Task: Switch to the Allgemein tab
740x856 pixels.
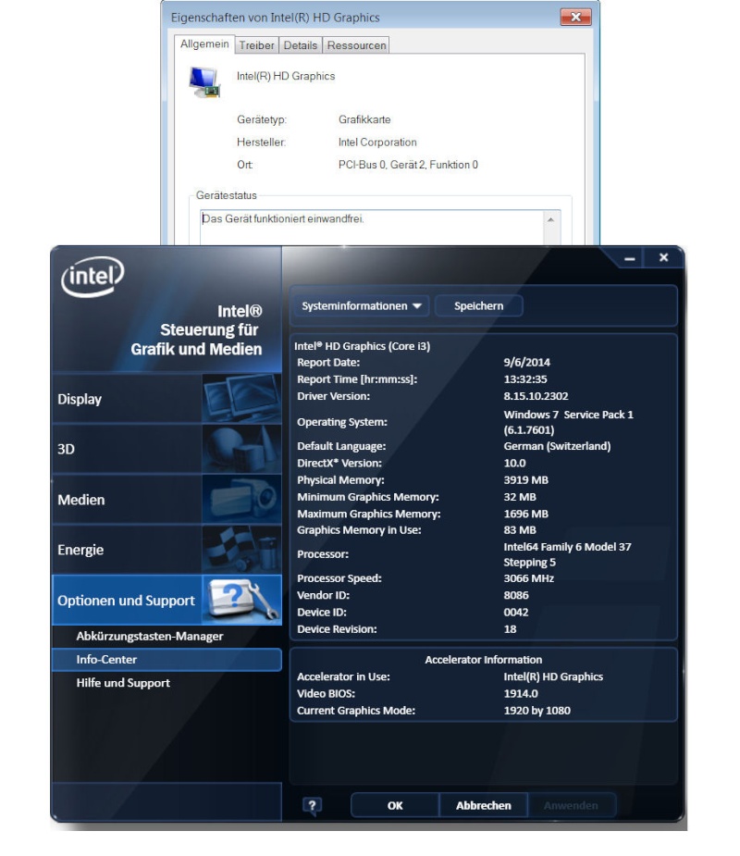Action: click(204, 44)
